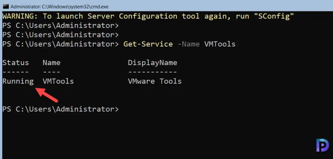The width and height of the screenshot is (333, 159).
Task: Click 'VMTools' argument on the command line
Action: pos(220,44)
